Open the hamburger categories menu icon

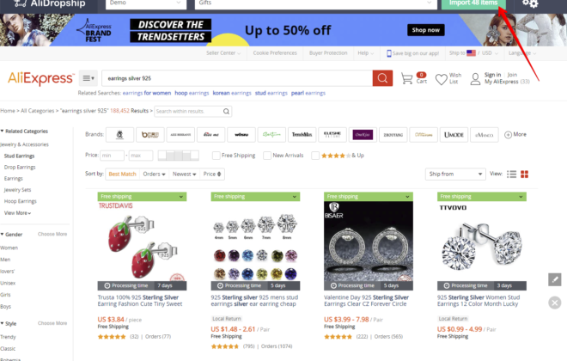point(88,78)
